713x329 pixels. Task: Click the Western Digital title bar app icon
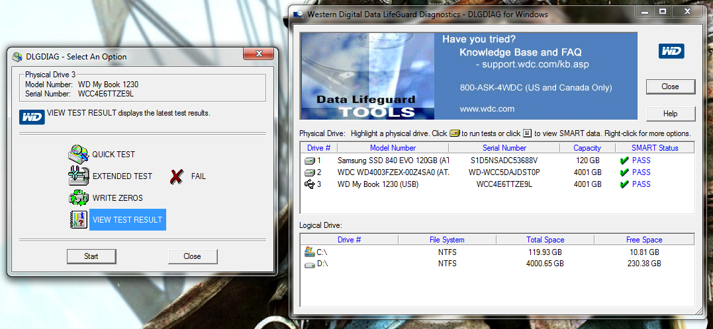click(x=299, y=14)
